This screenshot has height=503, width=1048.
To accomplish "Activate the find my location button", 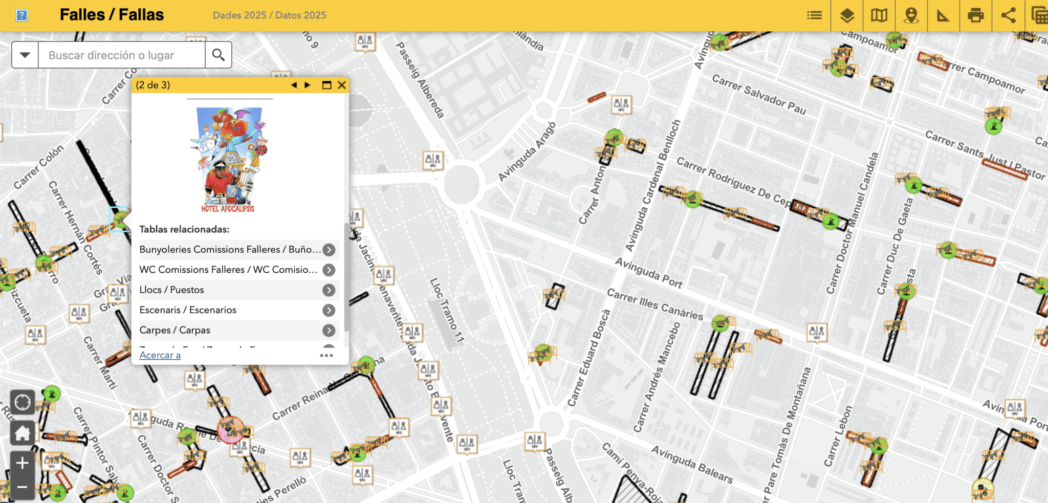I will [23, 402].
